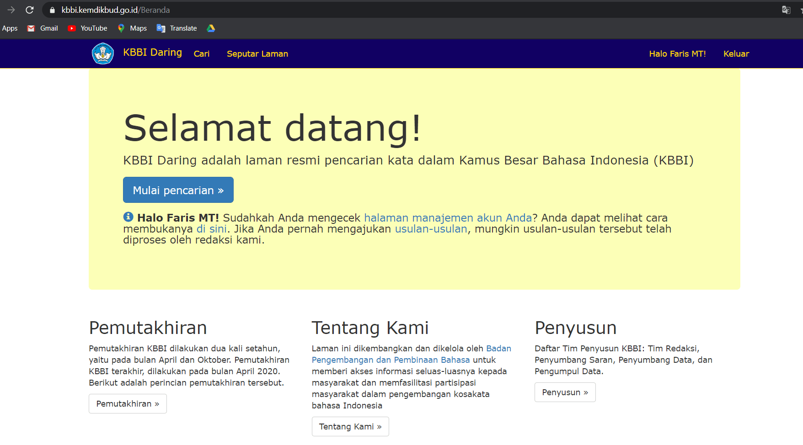Viewport: 803px width, 445px height.
Task: Open the Translate bookmark
Action: click(x=177, y=28)
